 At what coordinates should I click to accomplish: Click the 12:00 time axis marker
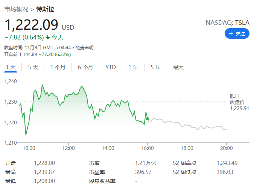pyautogui.click(x=68, y=148)
